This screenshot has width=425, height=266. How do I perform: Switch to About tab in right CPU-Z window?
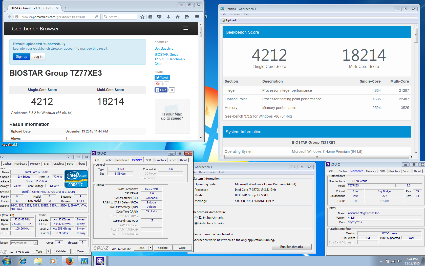pos(417,171)
